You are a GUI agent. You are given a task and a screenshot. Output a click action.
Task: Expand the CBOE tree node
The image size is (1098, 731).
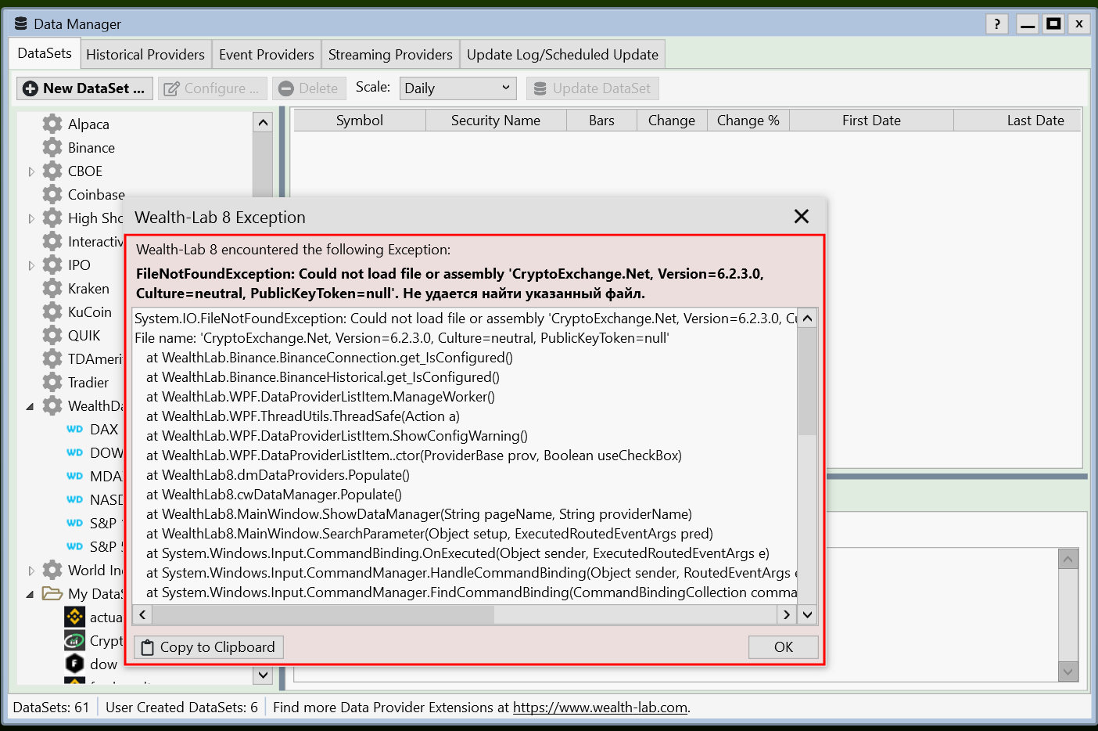click(31, 171)
